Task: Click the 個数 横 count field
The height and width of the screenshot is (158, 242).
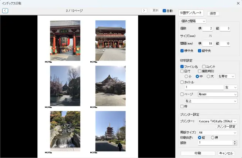Action: 208,28
